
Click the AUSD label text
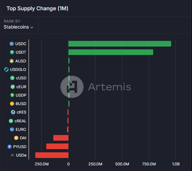pos(21,61)
